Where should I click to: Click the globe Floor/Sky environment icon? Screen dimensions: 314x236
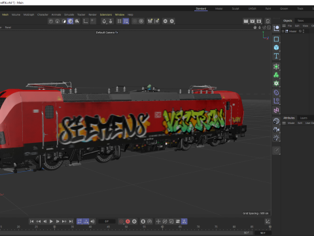point(276,121)
